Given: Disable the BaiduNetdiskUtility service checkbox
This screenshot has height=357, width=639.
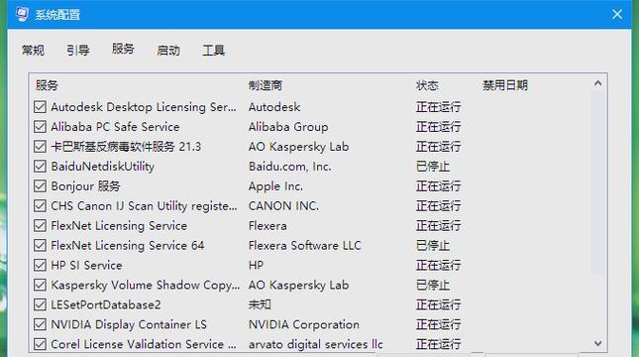Looking at the screenshot, I should click(x=40, y=167).
